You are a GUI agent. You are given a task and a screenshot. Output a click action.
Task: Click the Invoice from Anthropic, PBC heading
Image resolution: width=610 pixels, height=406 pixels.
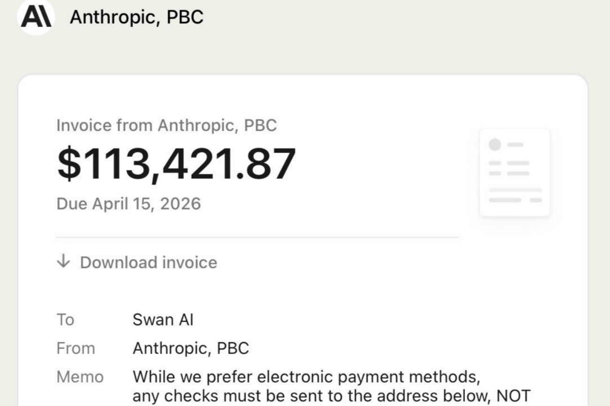[x=167, y=125]
